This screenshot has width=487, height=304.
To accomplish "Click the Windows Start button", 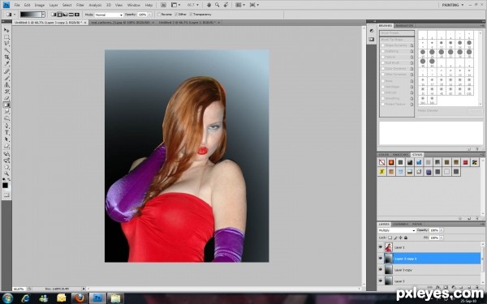I will click(x=7, y=298).
